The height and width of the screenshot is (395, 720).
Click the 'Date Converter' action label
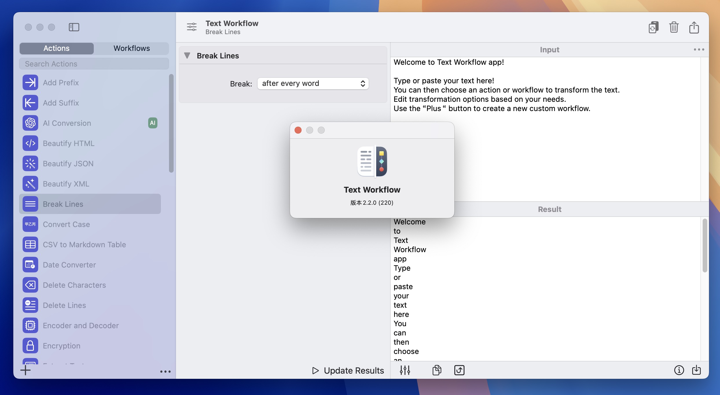(69, 265)
